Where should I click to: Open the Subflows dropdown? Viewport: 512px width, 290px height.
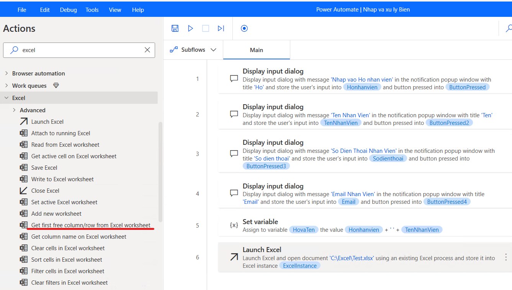193,50
